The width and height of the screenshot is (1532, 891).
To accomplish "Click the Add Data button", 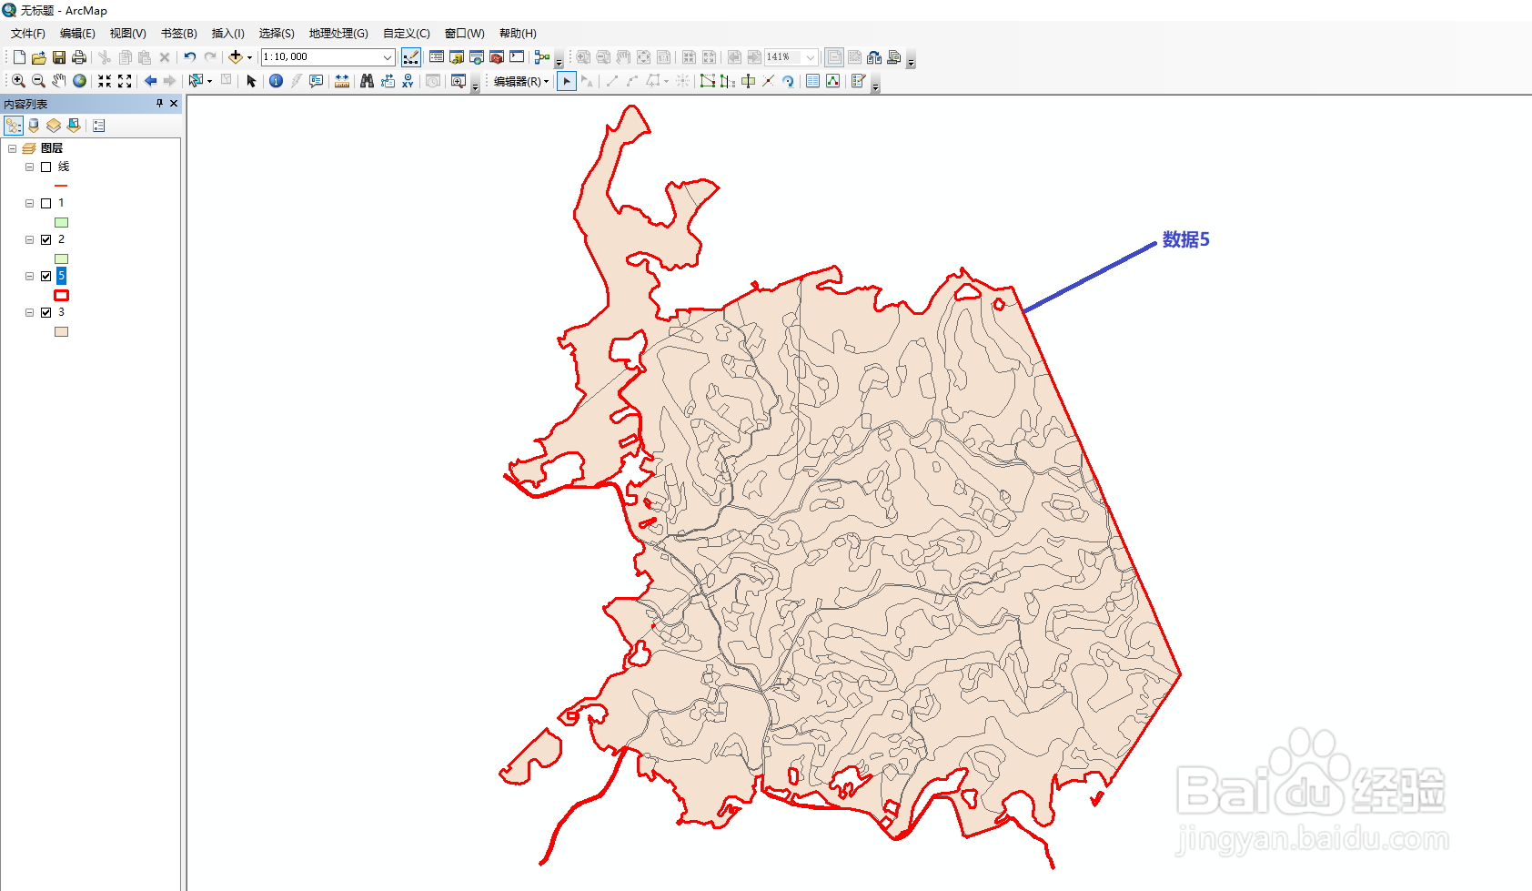I will (x=235, y=57).
